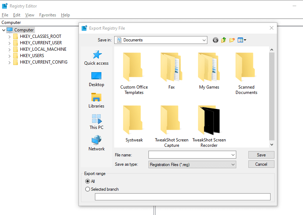
Task: Open Libraries from places sidebar
Action: coord(96,100)
